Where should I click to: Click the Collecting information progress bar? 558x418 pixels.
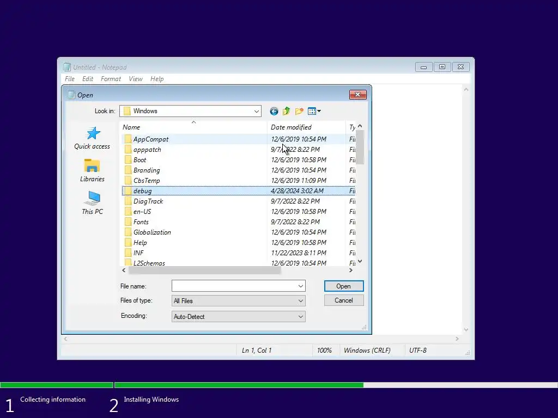(57, 385)
